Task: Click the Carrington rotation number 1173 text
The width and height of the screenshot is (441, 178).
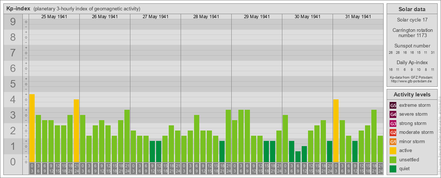Action: (412, 33)
